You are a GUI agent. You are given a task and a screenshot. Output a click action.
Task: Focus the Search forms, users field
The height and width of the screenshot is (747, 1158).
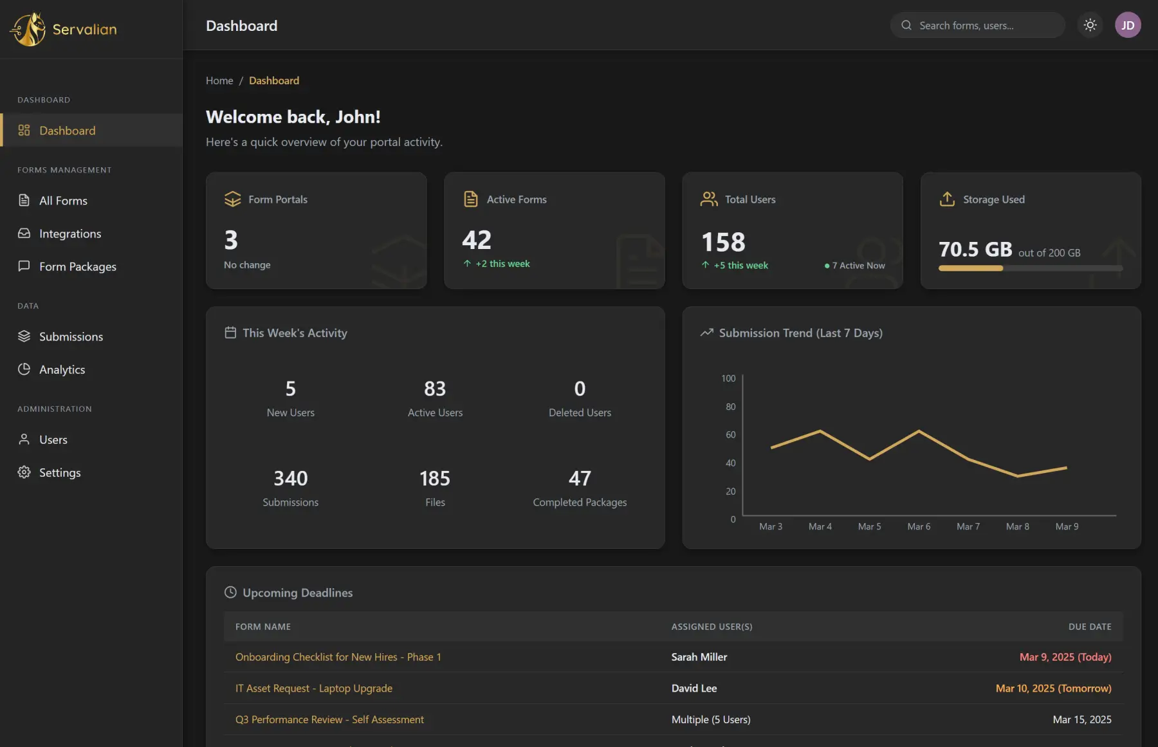[986, 25]
